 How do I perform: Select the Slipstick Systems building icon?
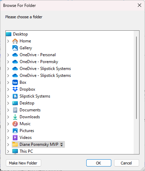(x=15, y=96)
